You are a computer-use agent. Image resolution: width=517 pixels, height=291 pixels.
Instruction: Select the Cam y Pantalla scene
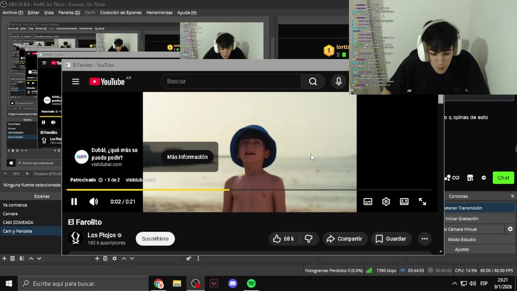[x=30, y=231]
